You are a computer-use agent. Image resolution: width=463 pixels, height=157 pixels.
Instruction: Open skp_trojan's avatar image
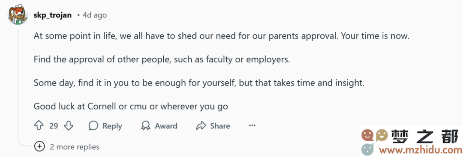click(18, 15)
